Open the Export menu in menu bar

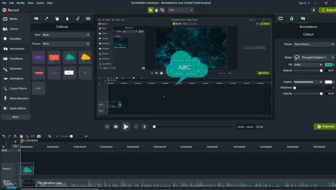point(40,3)
